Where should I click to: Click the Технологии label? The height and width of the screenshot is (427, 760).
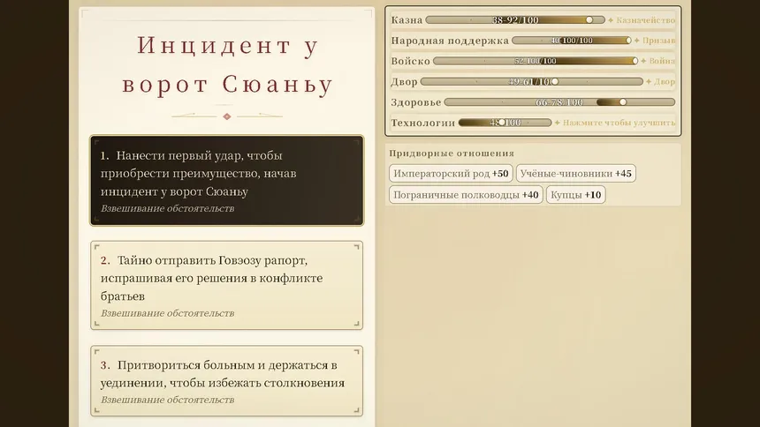tap(423, 123)
